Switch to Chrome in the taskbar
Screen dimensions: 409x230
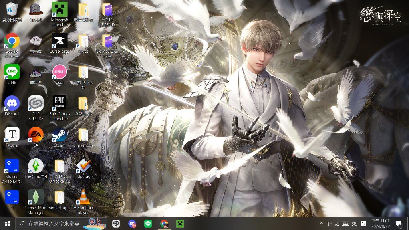pyautogui.click(x=164, y=224)
